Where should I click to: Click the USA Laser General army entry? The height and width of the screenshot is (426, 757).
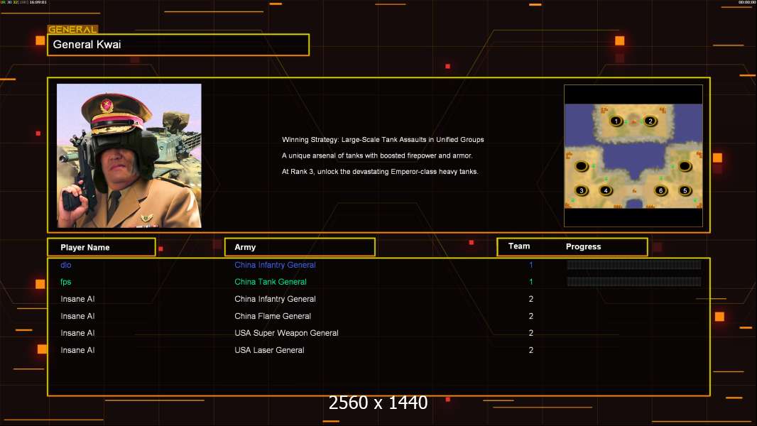269,350
